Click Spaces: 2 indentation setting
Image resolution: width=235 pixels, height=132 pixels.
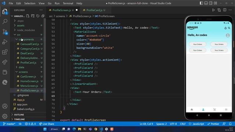click(162, 124)
